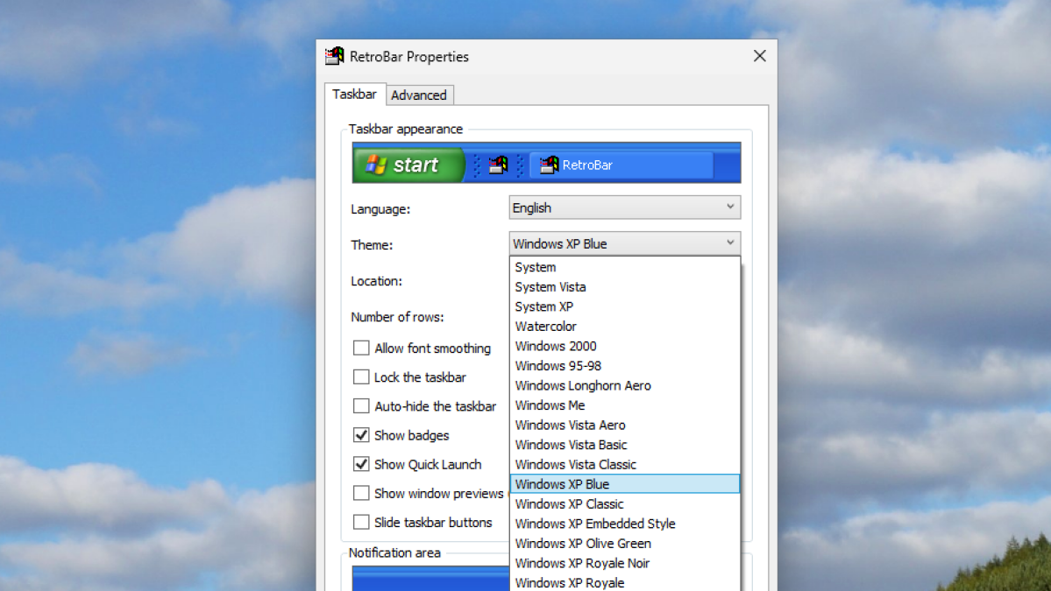
Task: Click the start button in the taskbar preview
Action: coord(408,165)
